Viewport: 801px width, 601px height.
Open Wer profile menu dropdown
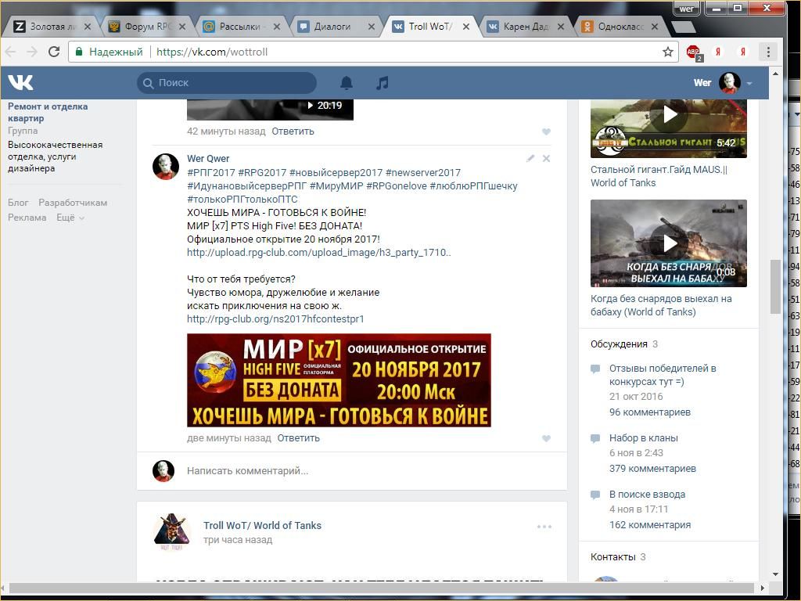click(x=749, y=83)
